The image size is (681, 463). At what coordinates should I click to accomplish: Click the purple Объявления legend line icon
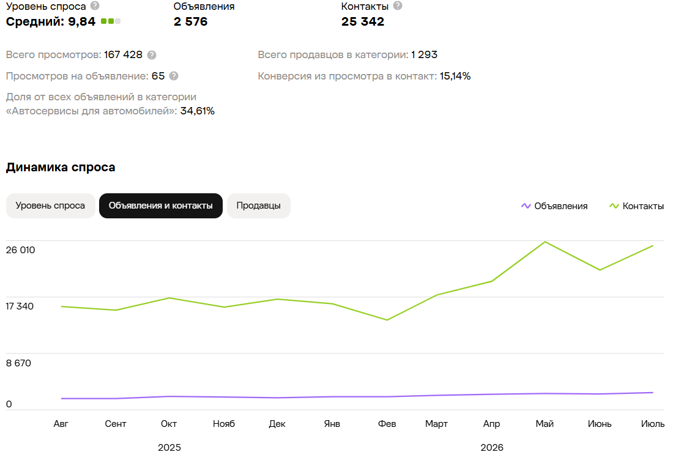526,206
